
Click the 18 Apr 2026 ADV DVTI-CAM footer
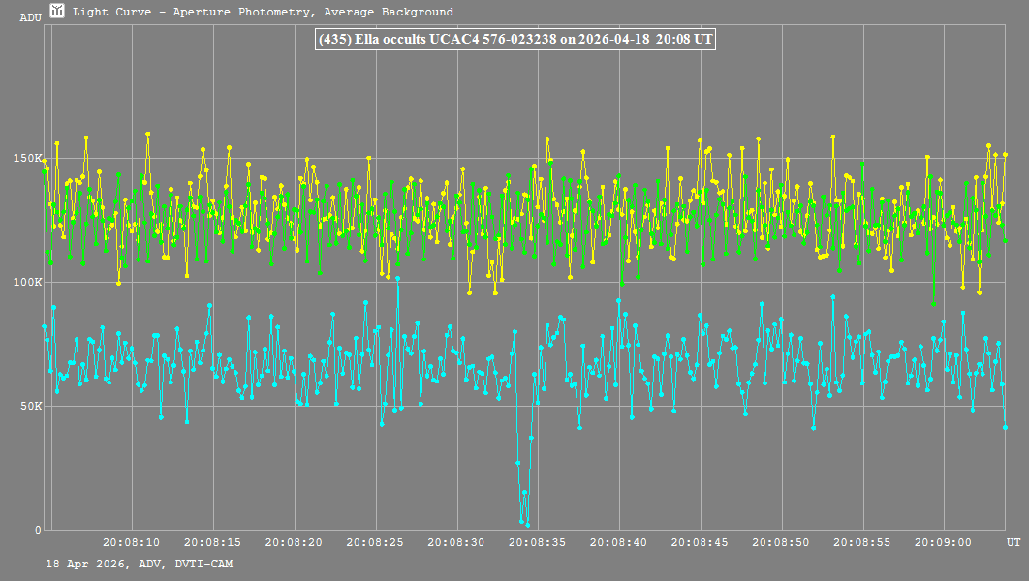pyautogui.click(x=139, y=564)
